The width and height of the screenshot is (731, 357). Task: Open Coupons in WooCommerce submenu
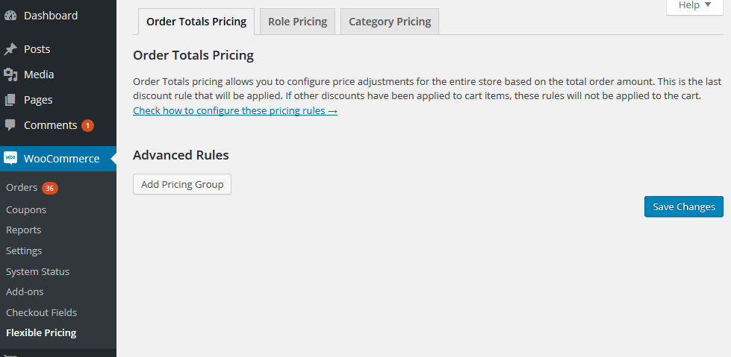26,209
